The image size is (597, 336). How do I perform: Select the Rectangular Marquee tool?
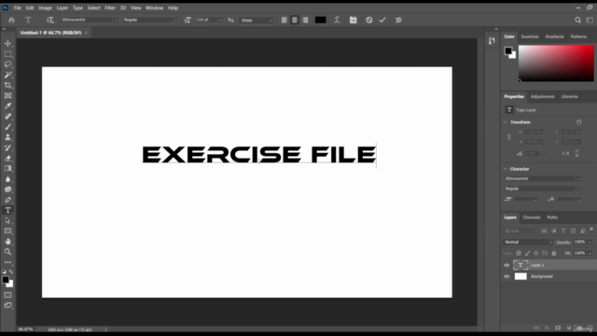pos(8,54)
